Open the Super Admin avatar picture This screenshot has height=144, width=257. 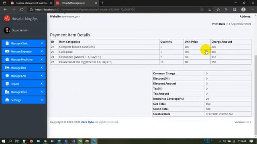(7, 30)
